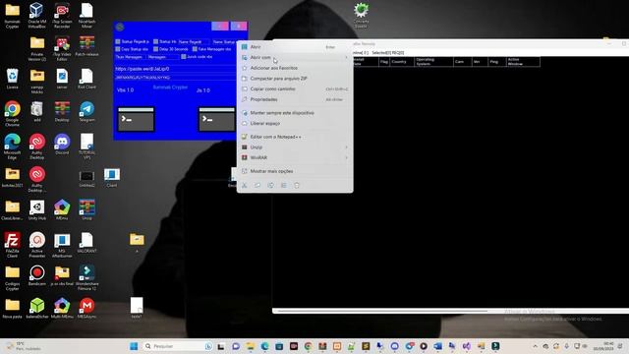The width and height of the screenshot is (629, 354).
Task: Launch Google Chrome from desktop
Action: click(12, 114)
